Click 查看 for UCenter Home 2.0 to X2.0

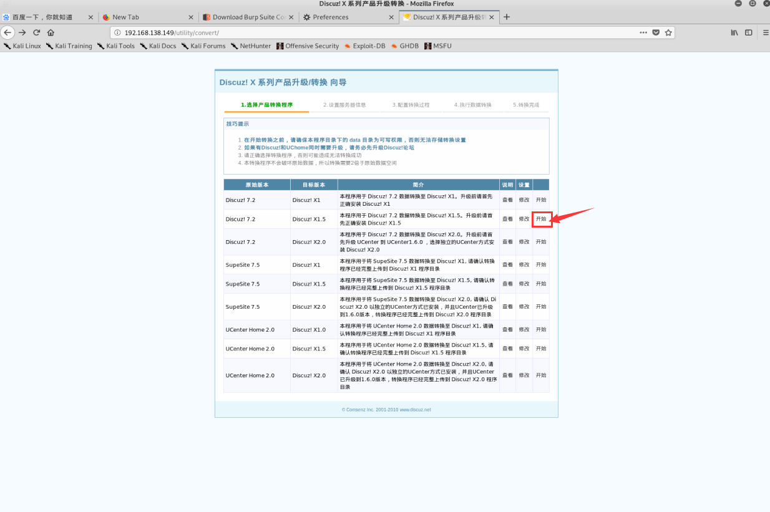pyautogui.click(x=508, y=375)
